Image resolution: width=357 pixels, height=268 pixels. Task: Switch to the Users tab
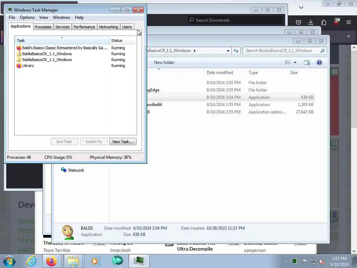[127, 27]
